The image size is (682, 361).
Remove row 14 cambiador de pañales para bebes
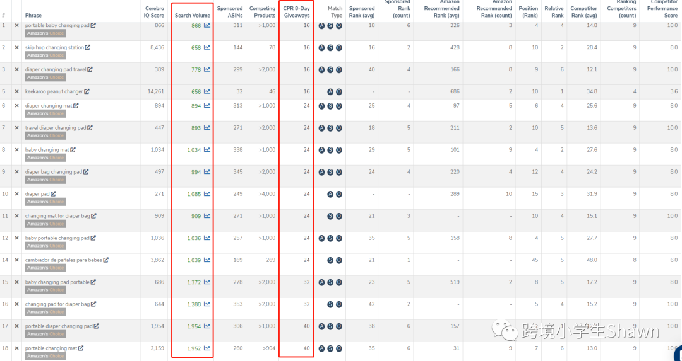tap(16, 260)
